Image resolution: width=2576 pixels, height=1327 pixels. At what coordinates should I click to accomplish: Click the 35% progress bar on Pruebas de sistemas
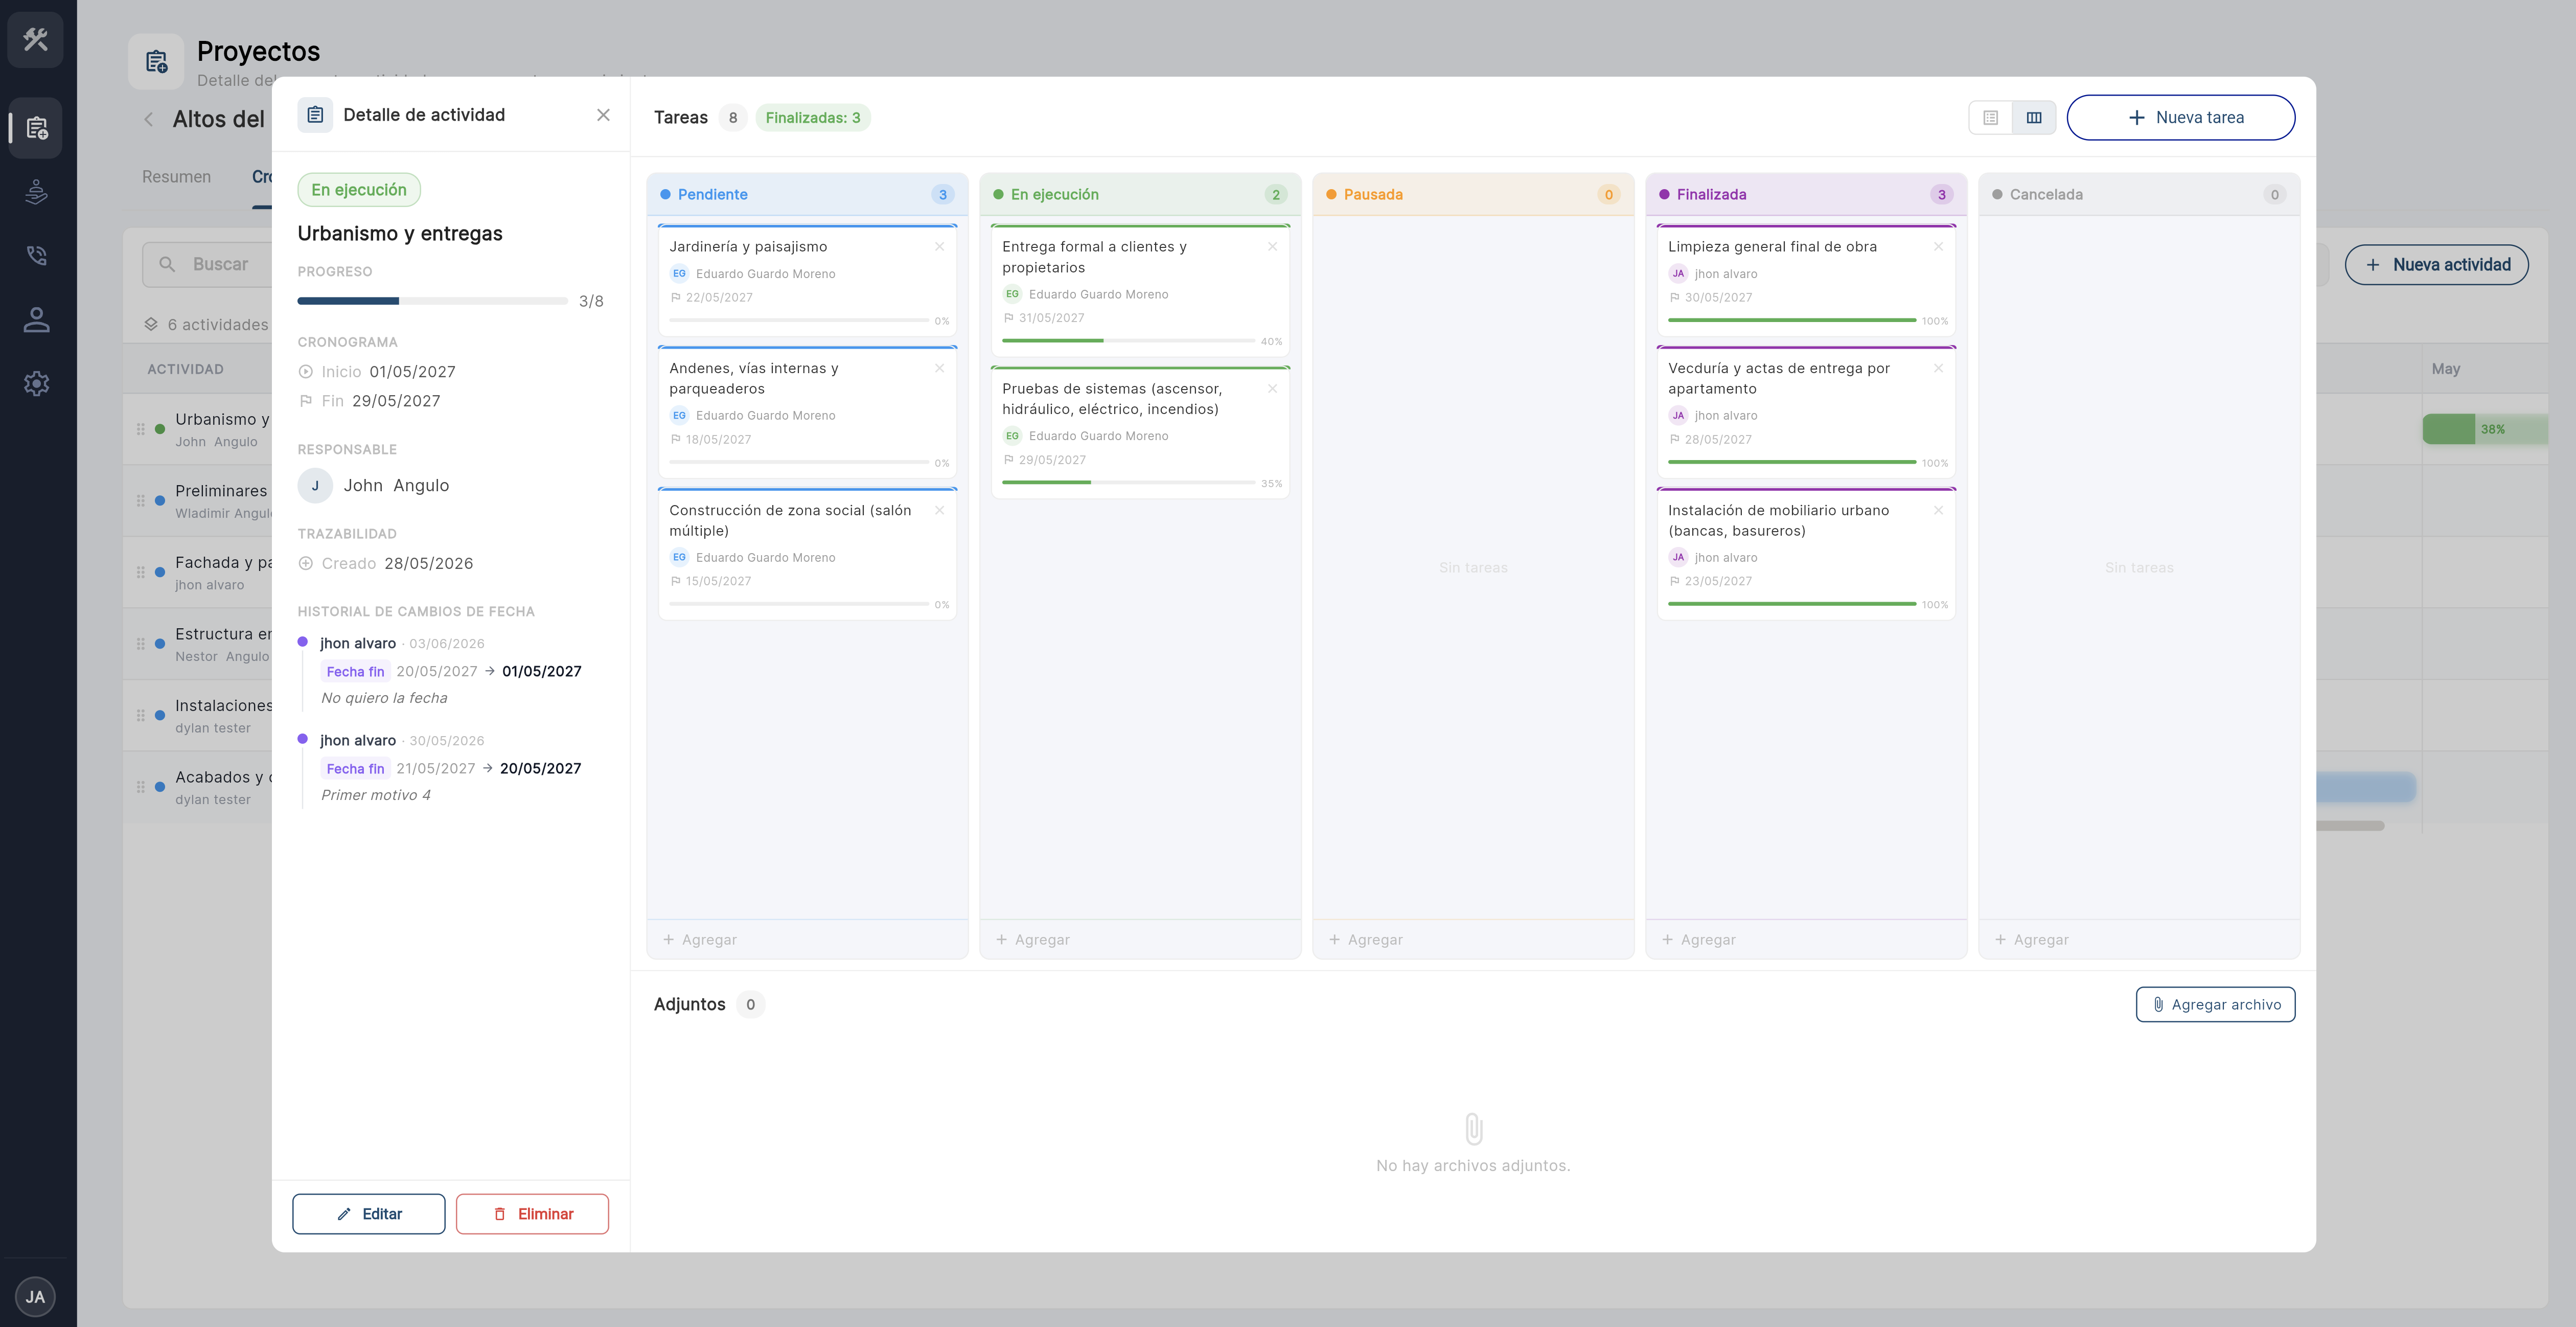coord(1128,483)
